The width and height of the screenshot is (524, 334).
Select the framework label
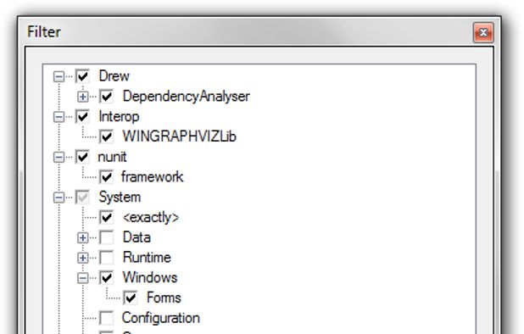click(x=153, y=177)
